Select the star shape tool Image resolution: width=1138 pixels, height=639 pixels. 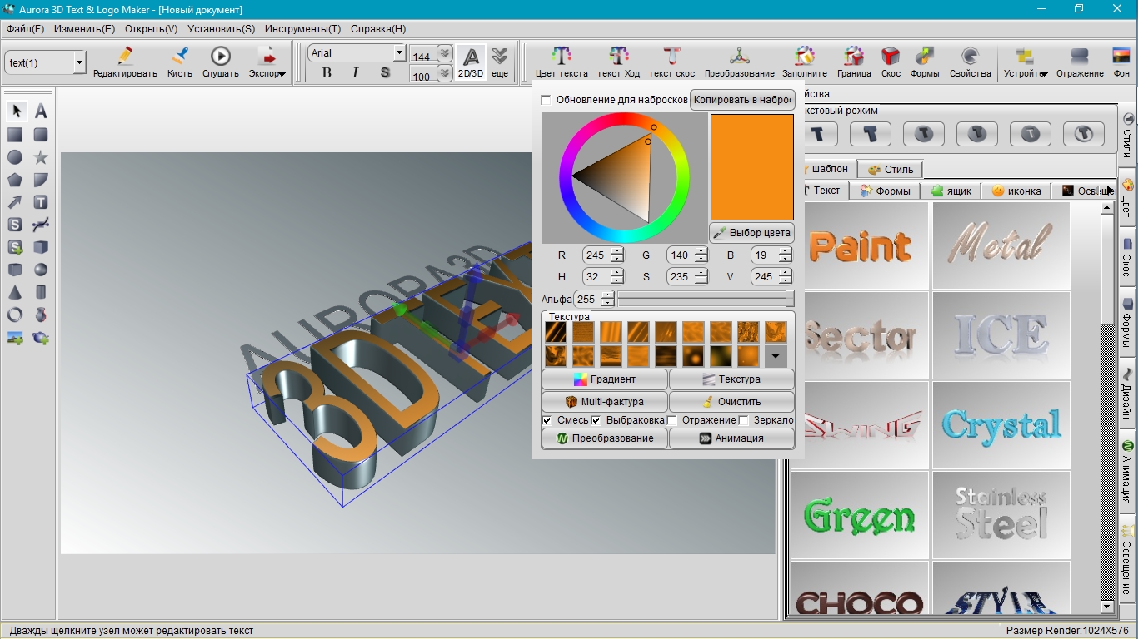[x=41, y=157]
